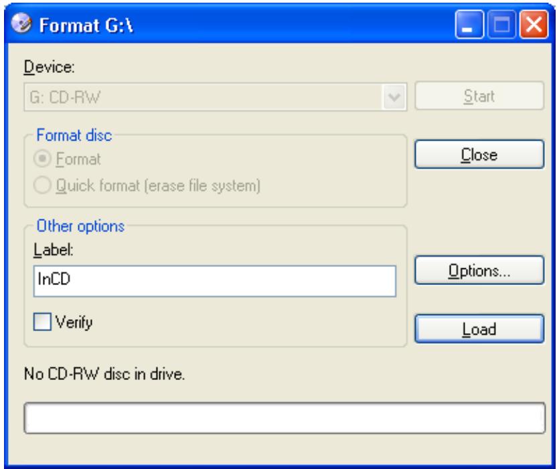This screenshot has width=559, height=469.
Task: Open the Device dropdown showing G: CD-RW
Action: pyautogui.click(x=216, y=97)
